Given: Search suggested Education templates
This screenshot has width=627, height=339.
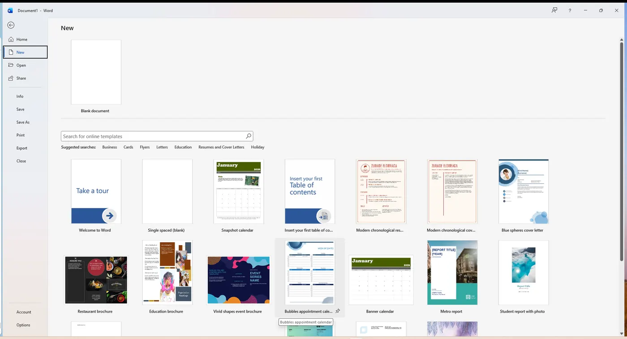Looking at the screenshot, I should pos(183,147).
